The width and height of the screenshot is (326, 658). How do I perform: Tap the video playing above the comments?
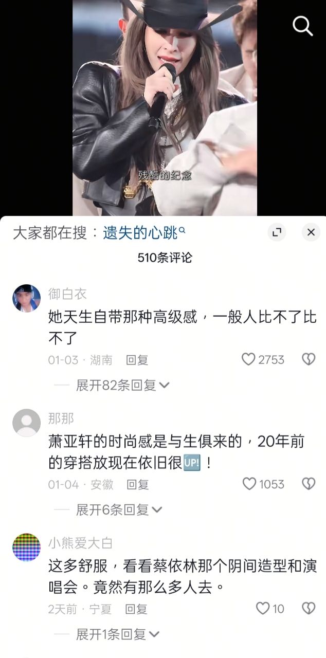165,108
